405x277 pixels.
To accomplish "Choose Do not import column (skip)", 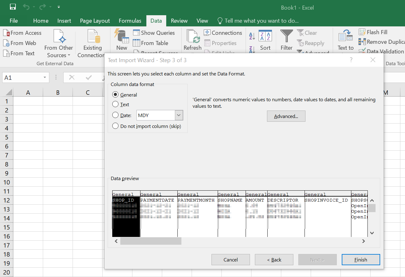I will (115, 126).
